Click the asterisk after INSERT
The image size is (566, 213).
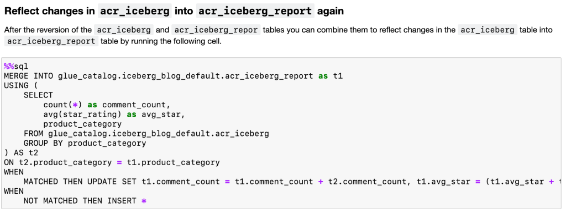[144, 201]
